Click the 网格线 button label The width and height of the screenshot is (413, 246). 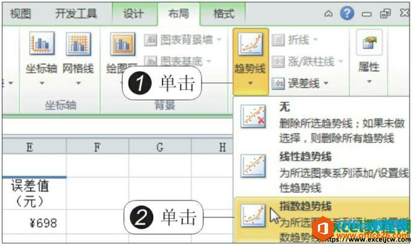click(78, 69)
